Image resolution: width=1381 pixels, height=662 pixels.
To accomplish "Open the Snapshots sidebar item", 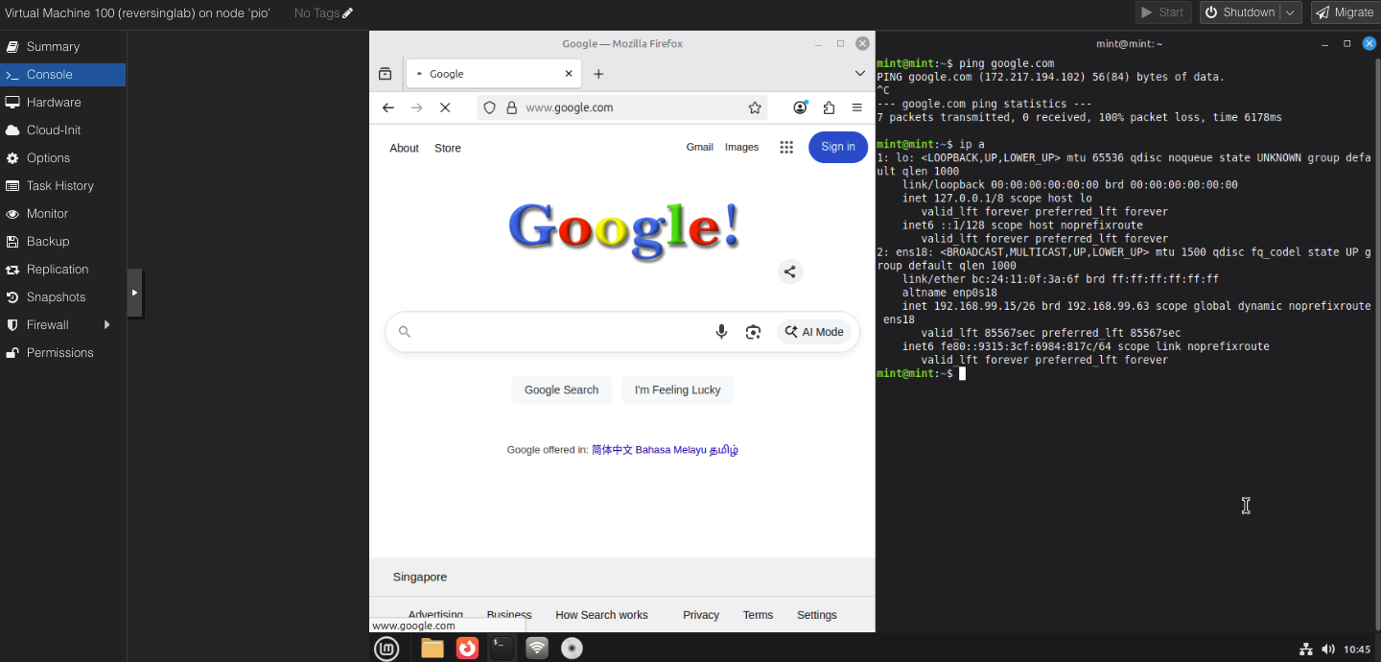I will click(x=56, y=297).
